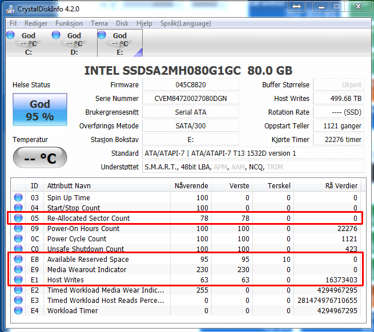Select Timed Workload Host Reads Perce... row

point(186,300)
